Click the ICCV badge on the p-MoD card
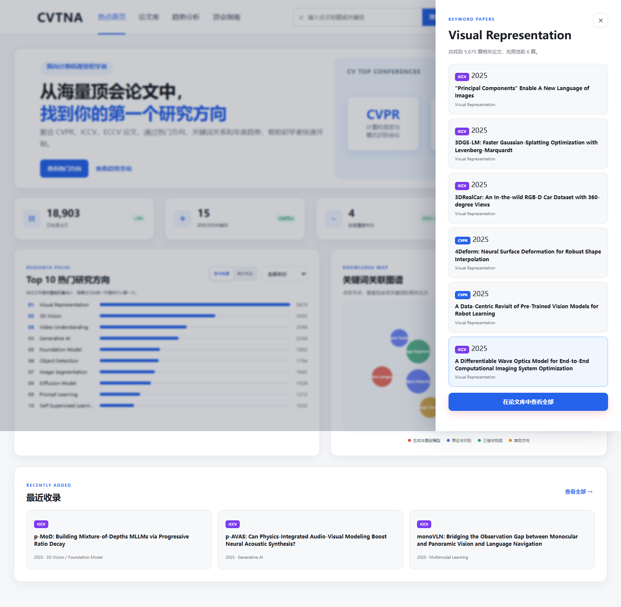 (x=41, y=524)
